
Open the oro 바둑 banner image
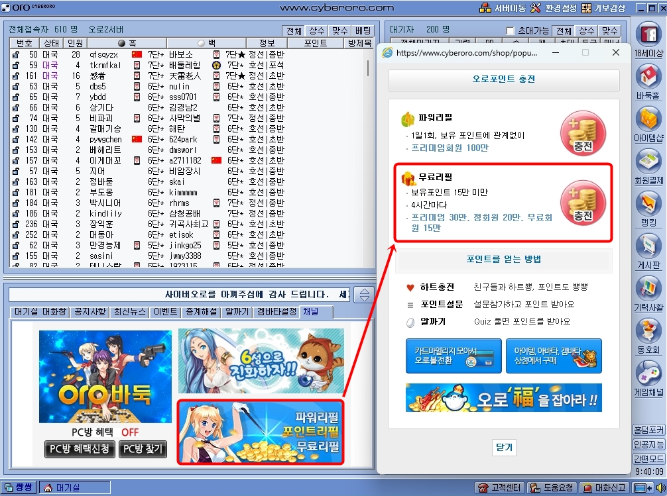click(105, 377)
